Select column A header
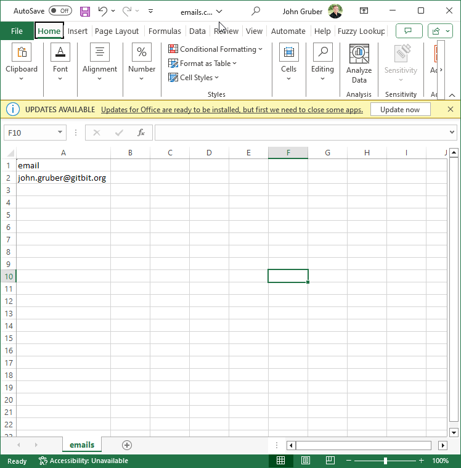 pos(63,153)
